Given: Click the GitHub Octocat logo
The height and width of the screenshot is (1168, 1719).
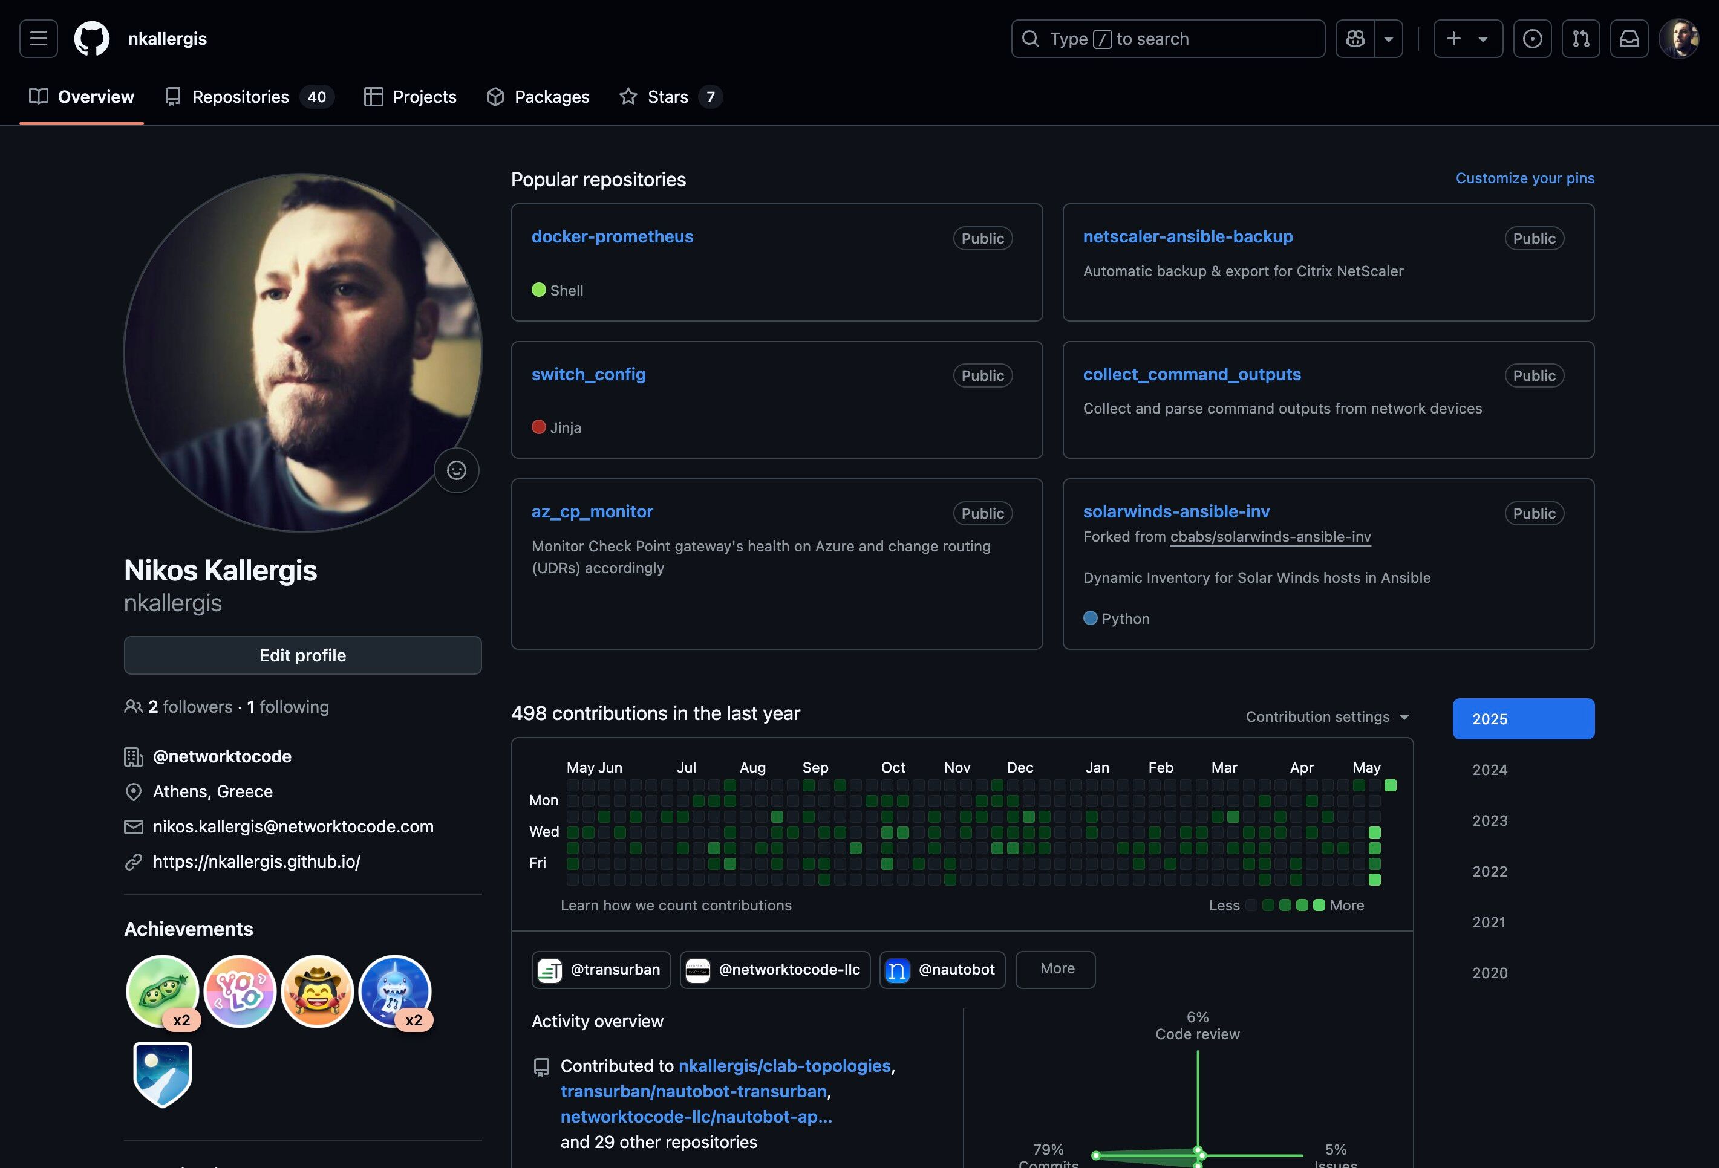Looking at the screenshot, I should click(92, 39).
